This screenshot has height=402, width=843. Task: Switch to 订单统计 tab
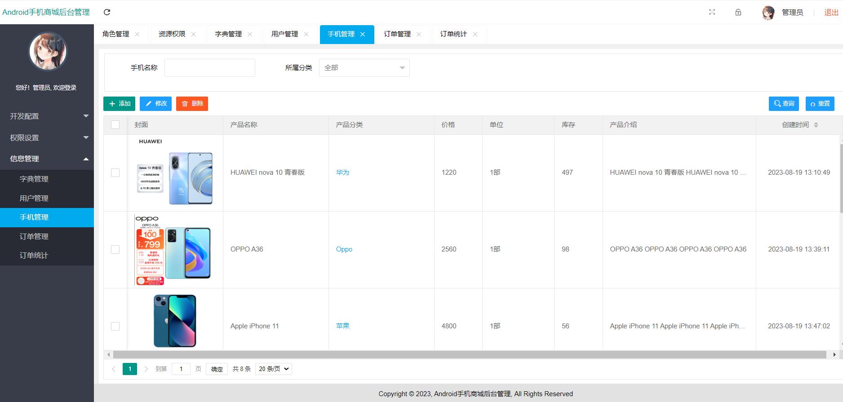[x=453, y=34]
